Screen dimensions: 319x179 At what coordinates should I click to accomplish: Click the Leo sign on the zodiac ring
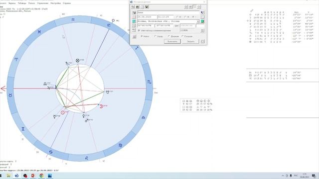(x=86, y=158)
